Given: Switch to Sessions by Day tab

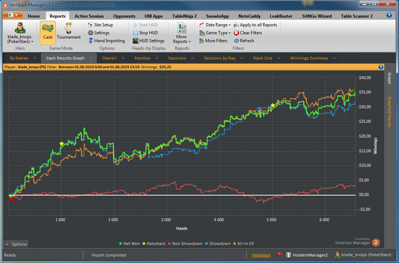Looking at the screenshot, I should [219, 58].
